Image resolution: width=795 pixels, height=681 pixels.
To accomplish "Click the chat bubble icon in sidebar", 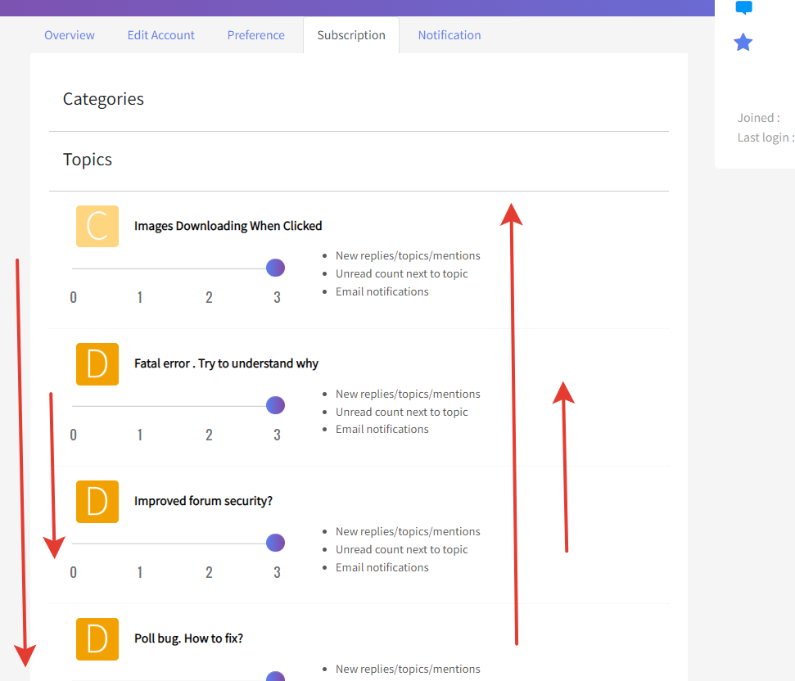I will click(x=743, y=8).
